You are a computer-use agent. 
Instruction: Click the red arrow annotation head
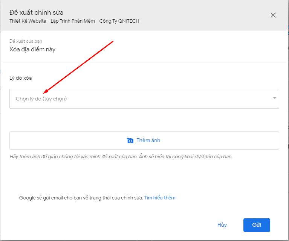pos(45,92)
